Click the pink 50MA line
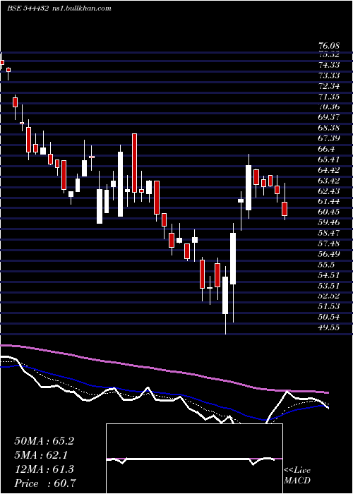353x494 pixels. pos(164,370)
